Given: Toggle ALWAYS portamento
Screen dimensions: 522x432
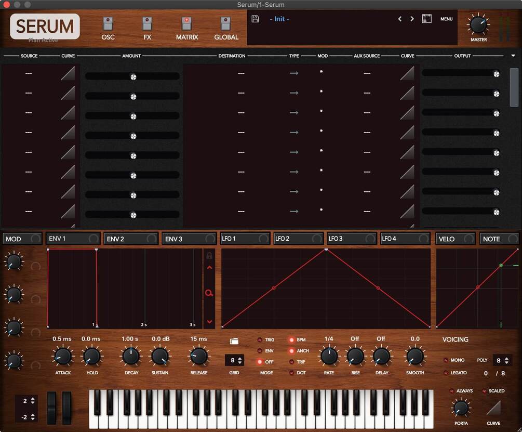Looking at the screenshot, I should tap(452, 391).
